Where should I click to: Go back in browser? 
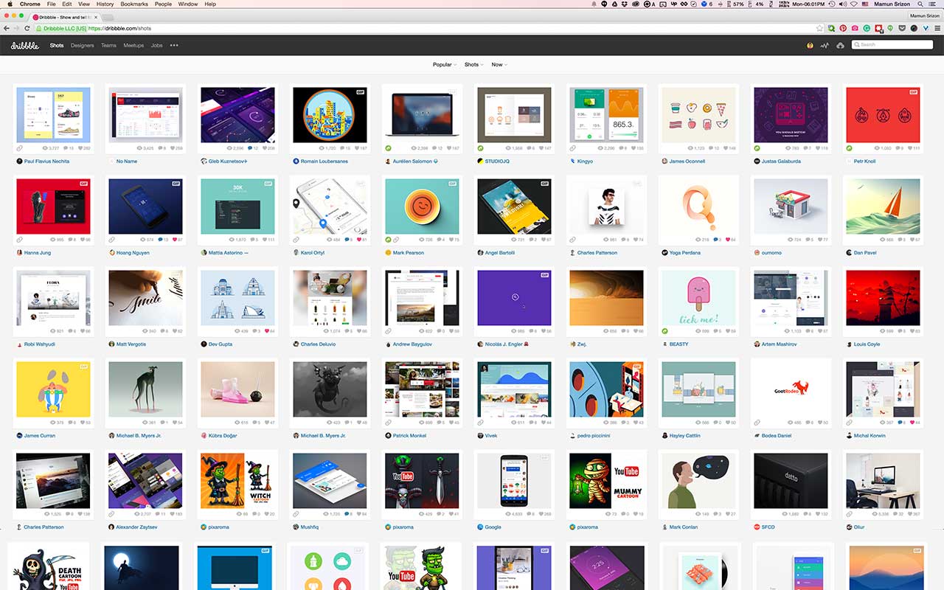(x=7, y=28)
